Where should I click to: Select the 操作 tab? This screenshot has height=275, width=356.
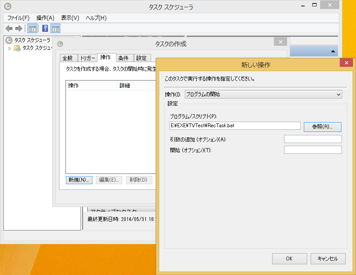(107, 57)
